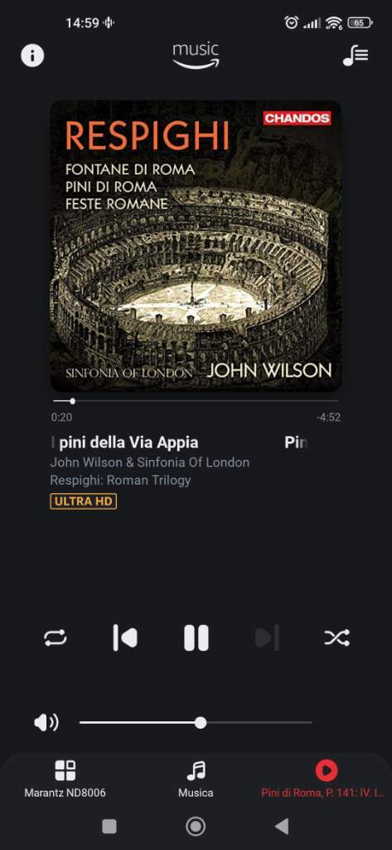The width and height of the screenshot is (392, 850).
Task: Set volume on the volume slider
Action: [196, 723]
